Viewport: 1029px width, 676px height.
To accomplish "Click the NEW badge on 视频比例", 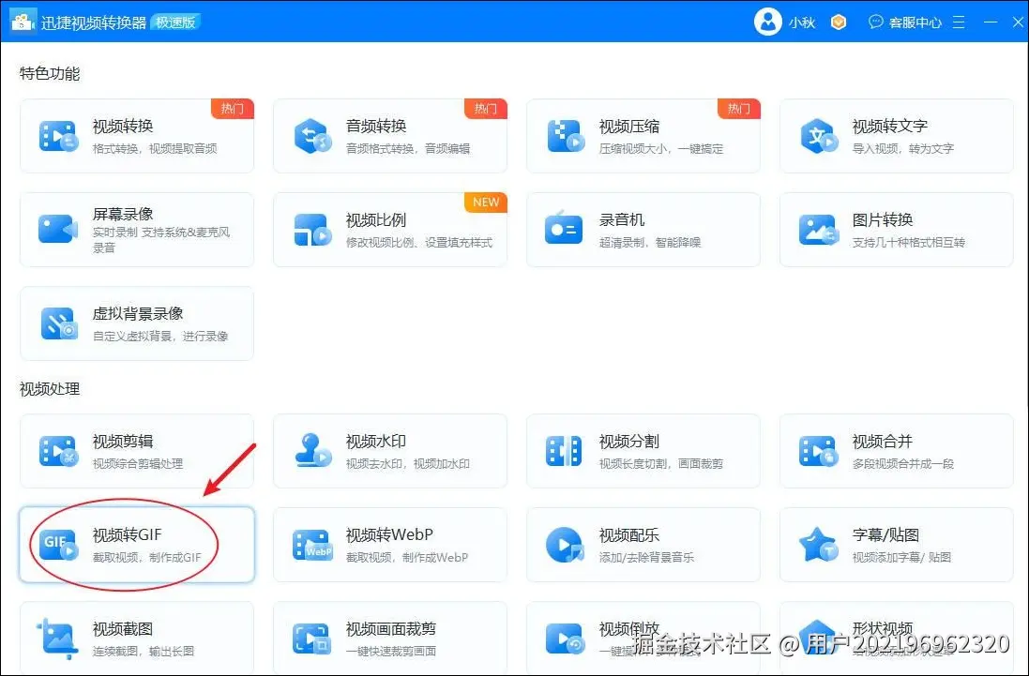I will [486, 202].
